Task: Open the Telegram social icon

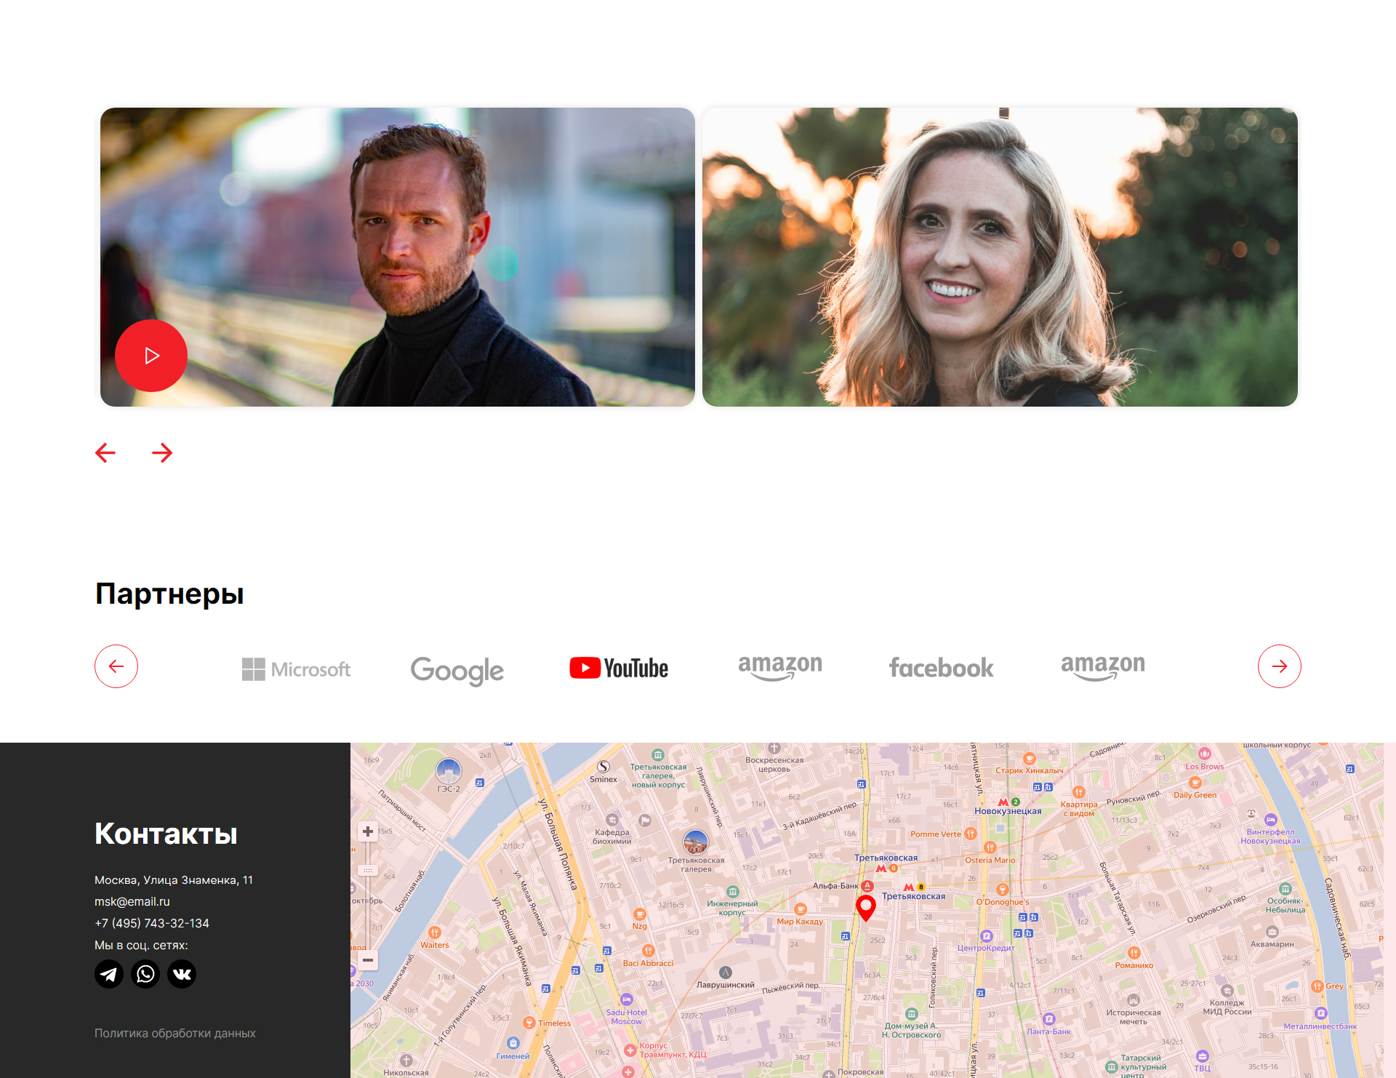Action: [109, 974]
